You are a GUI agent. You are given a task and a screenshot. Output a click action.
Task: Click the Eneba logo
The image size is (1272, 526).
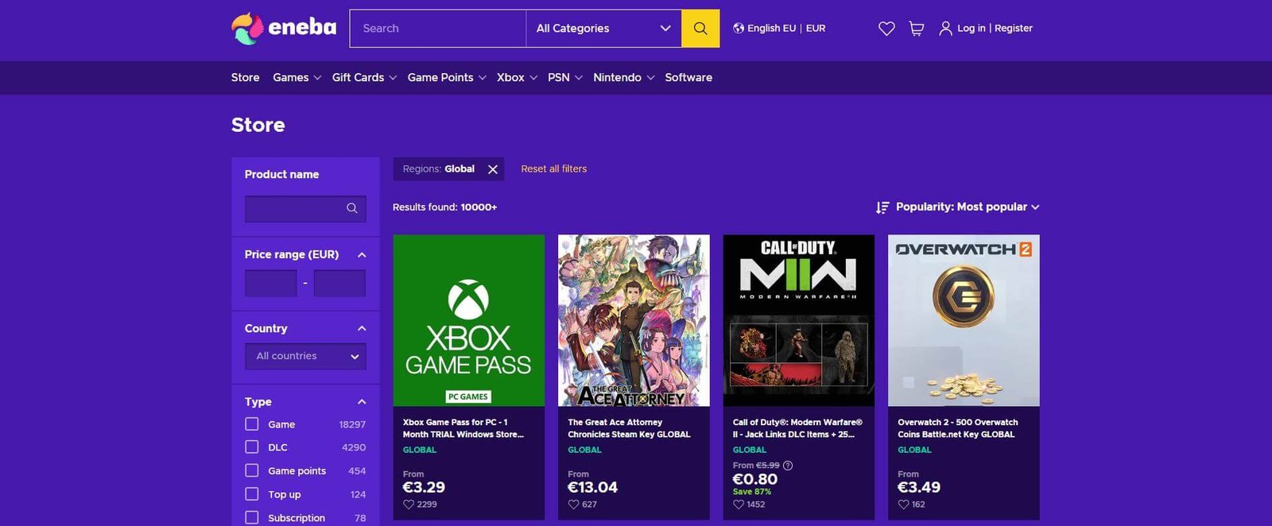284,29
